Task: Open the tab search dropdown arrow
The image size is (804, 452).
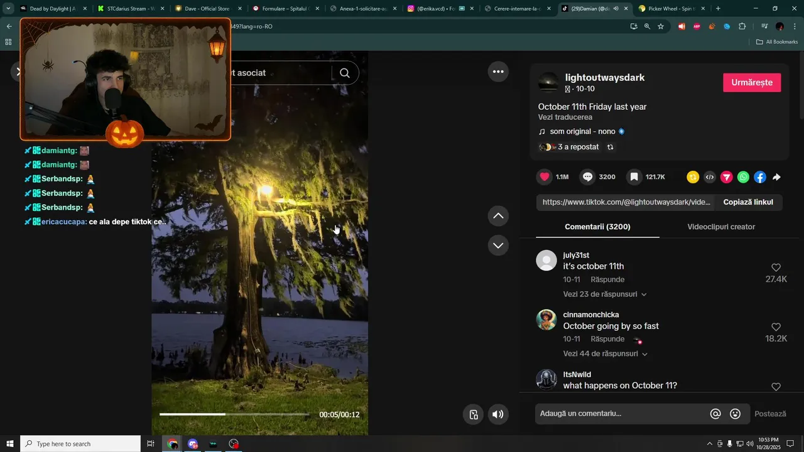Action: (8, 9)
